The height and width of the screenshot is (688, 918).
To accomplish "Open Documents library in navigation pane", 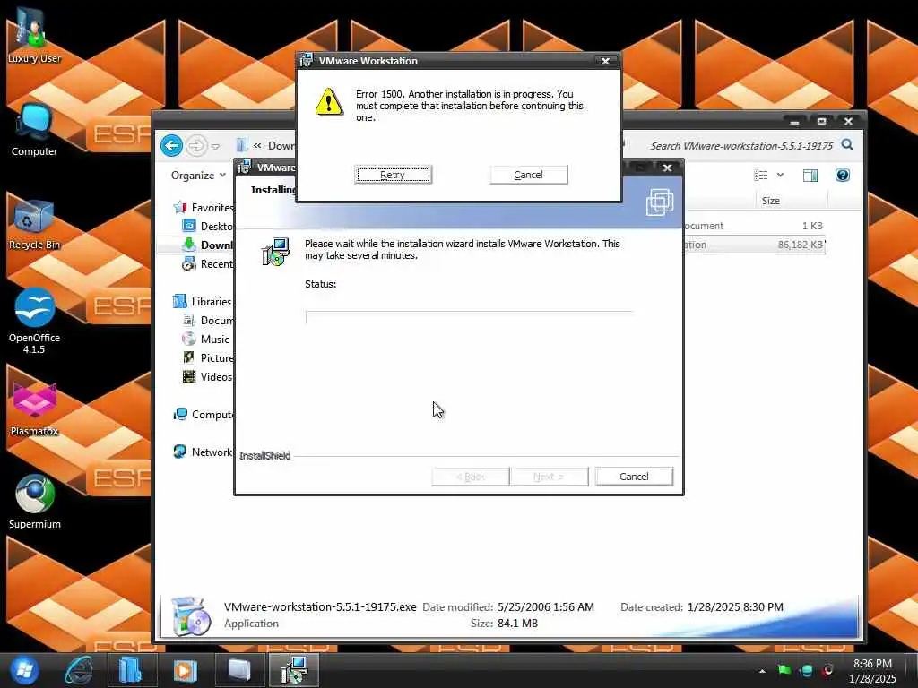I will click(x=208, y=321).
